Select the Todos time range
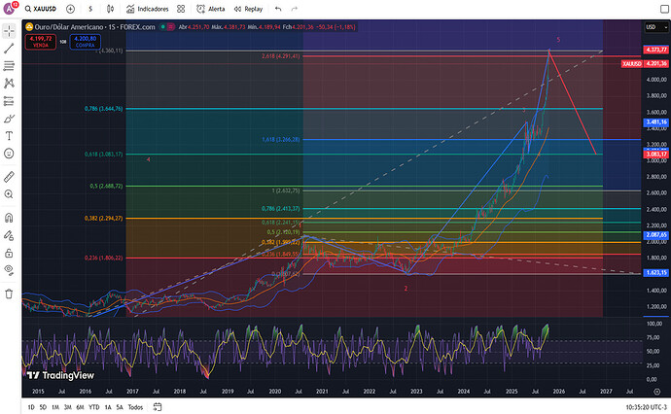The height and width of the screenshot is (414, 671). (x=135, y=407)
